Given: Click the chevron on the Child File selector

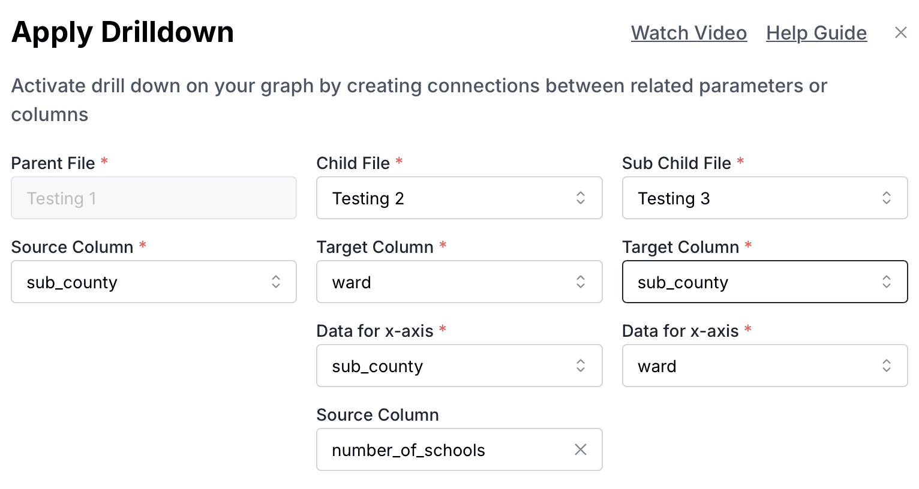Looking at the screenshot, I should click(580, 198).
